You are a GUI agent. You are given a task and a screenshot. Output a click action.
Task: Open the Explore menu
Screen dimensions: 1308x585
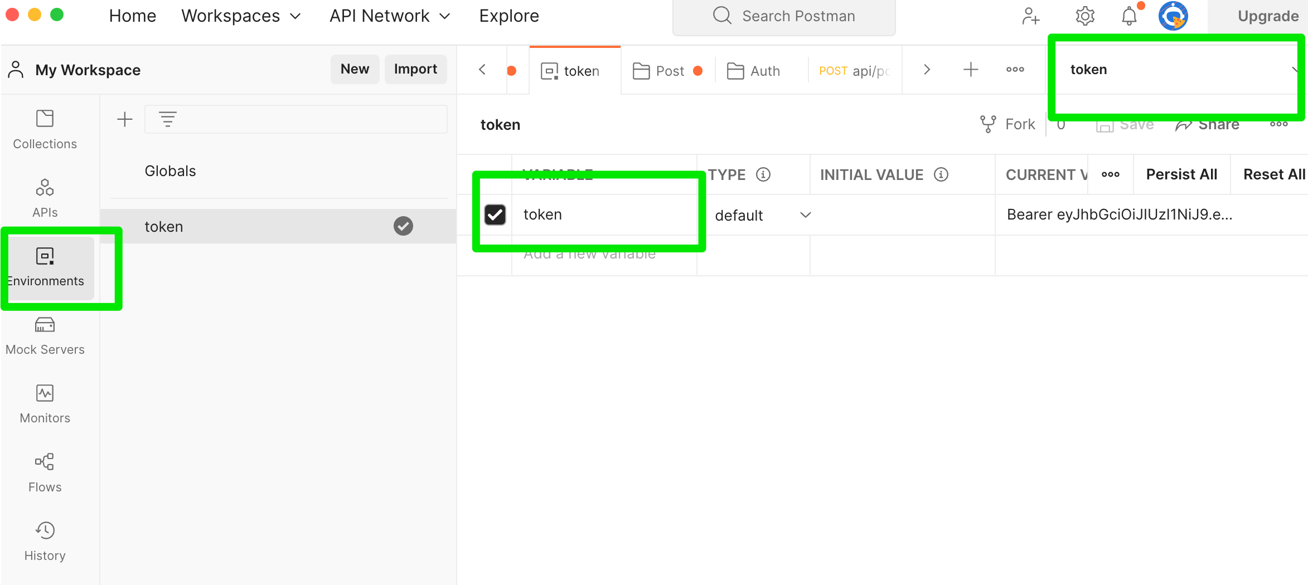pyautogui.click(x=509, y=16)
